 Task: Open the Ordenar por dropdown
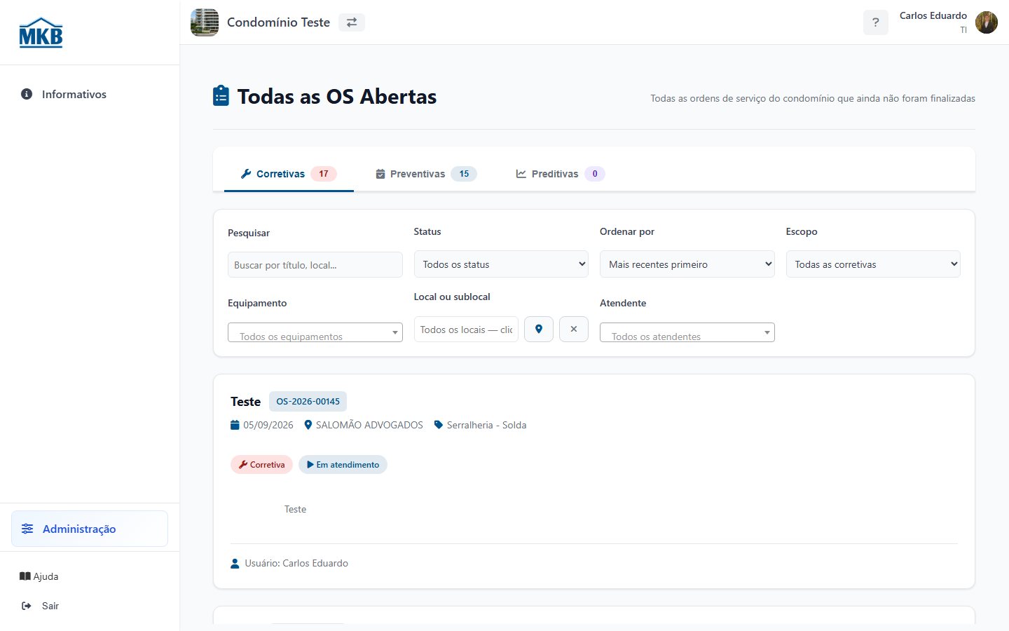click(x=687, y=264)
